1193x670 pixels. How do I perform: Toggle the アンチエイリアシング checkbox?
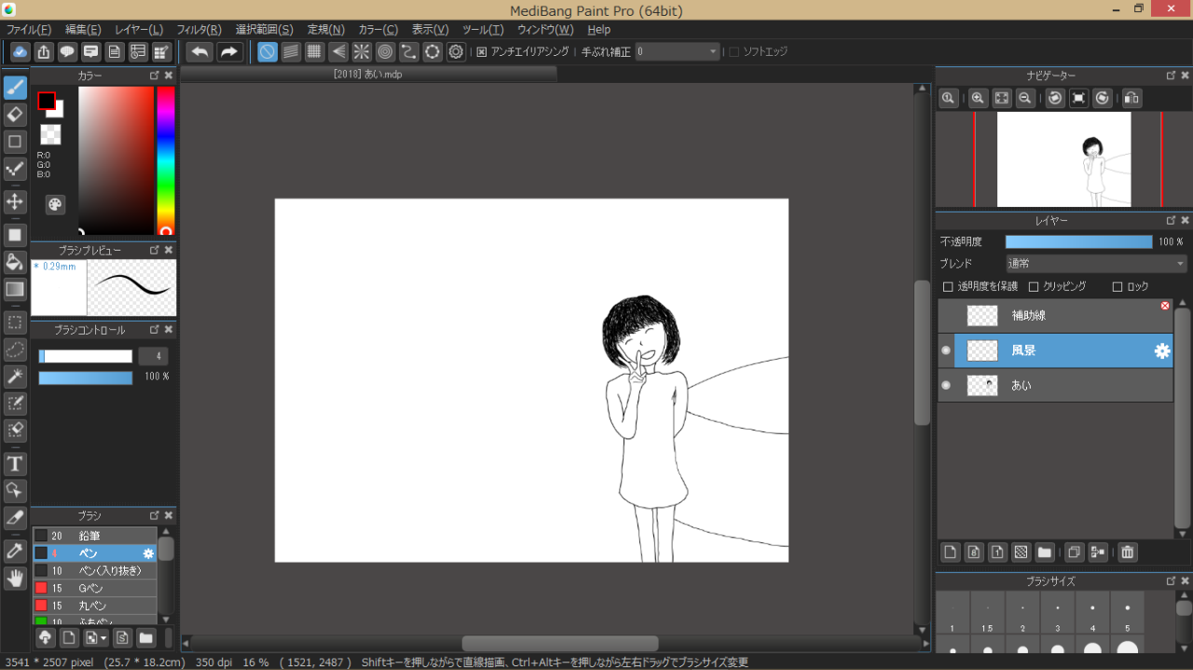pos(482,52)
